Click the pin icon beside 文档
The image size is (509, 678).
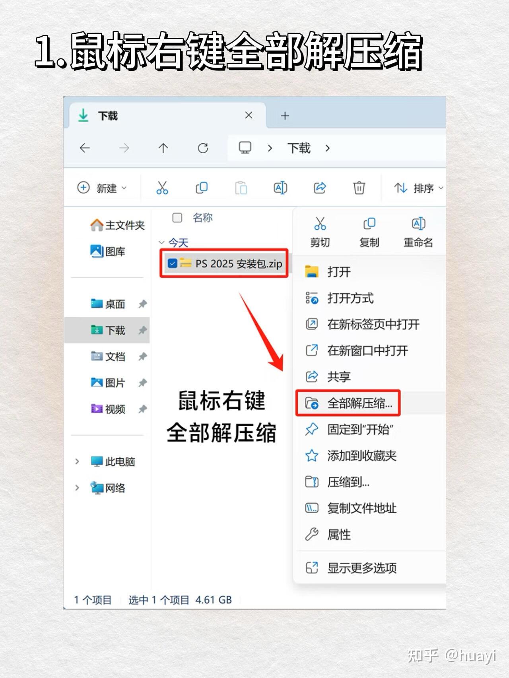tap(142, 357)
